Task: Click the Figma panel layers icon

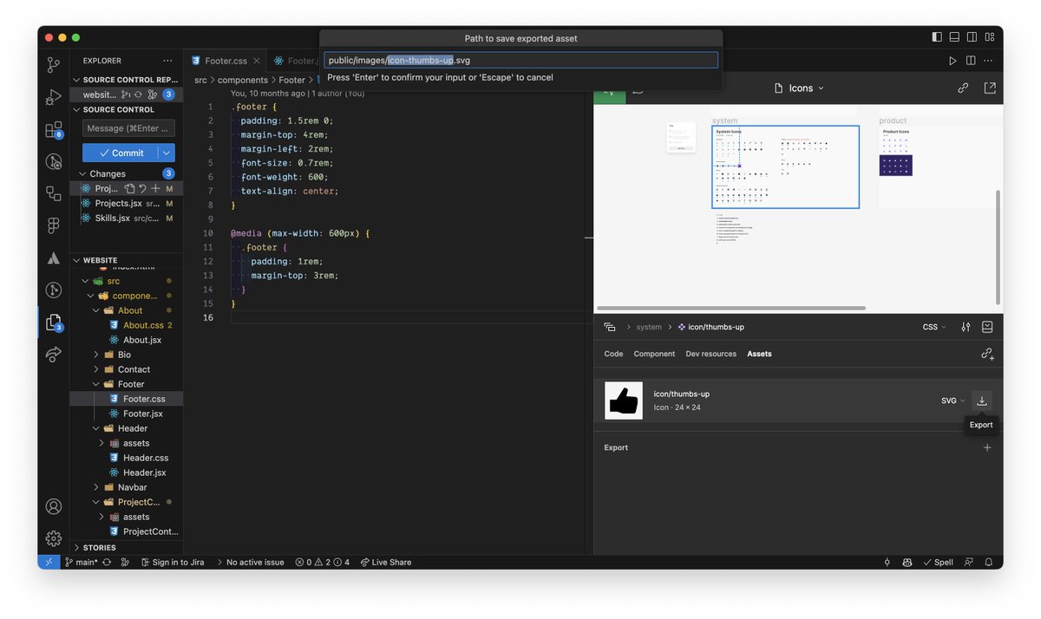Action: pyautogui.click(x=610, y=327)
